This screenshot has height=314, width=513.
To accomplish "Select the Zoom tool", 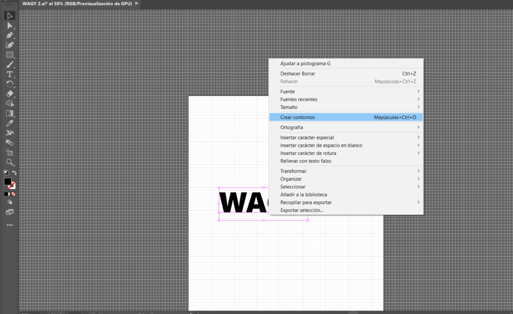I will (10, 162).
